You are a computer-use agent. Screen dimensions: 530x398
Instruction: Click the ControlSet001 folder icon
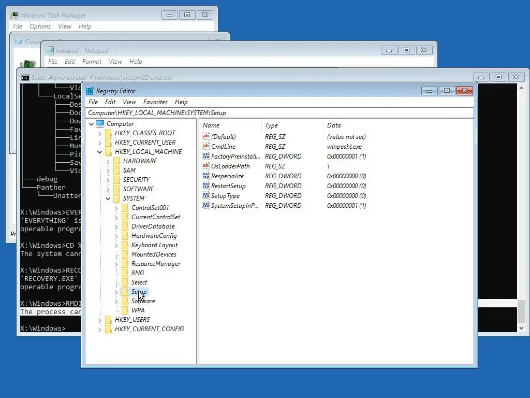125,207
